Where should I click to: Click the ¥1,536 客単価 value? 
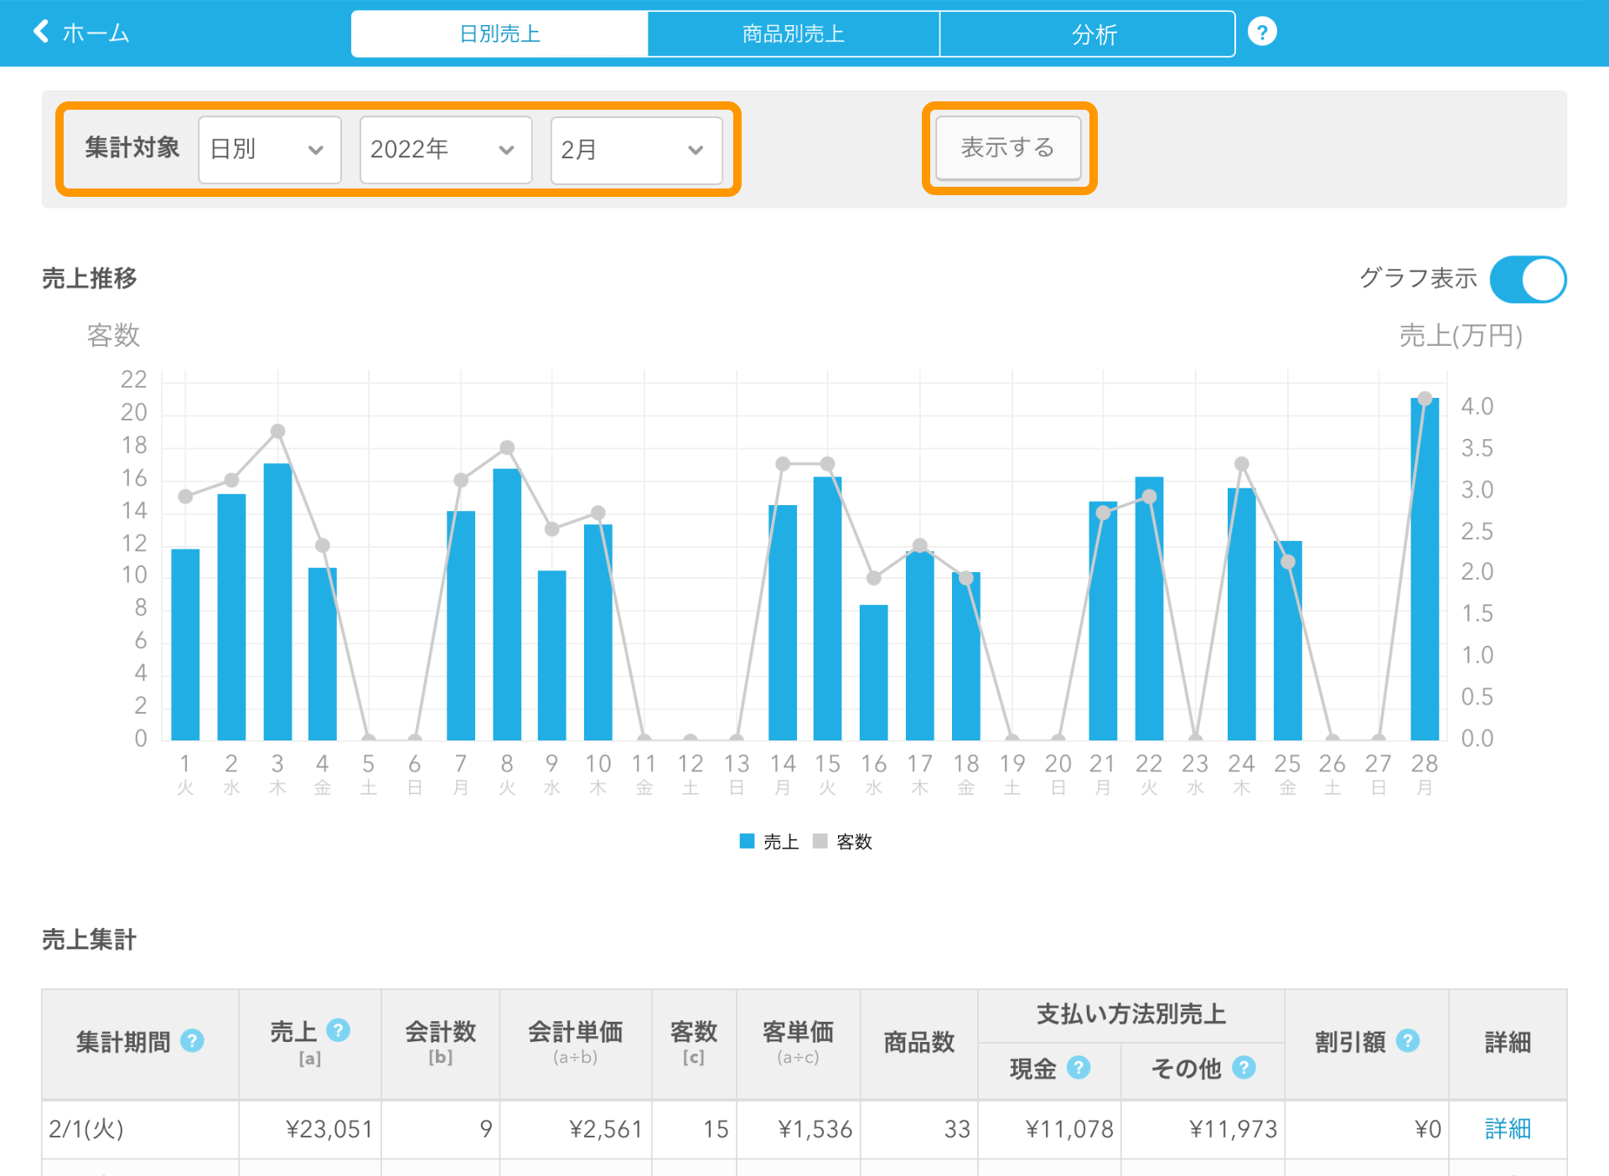pyautogui.click(x=815, y=1129)
